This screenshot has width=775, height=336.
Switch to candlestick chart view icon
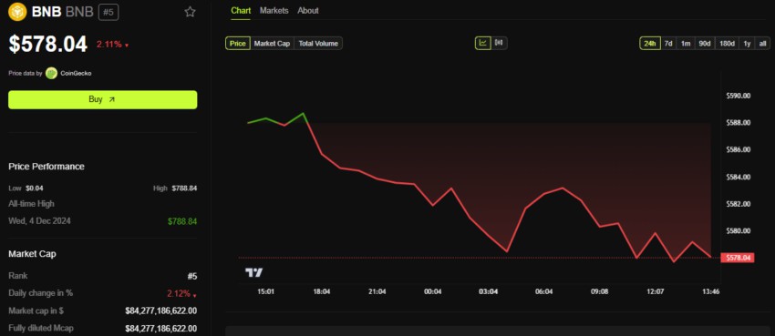coord(499,44)
